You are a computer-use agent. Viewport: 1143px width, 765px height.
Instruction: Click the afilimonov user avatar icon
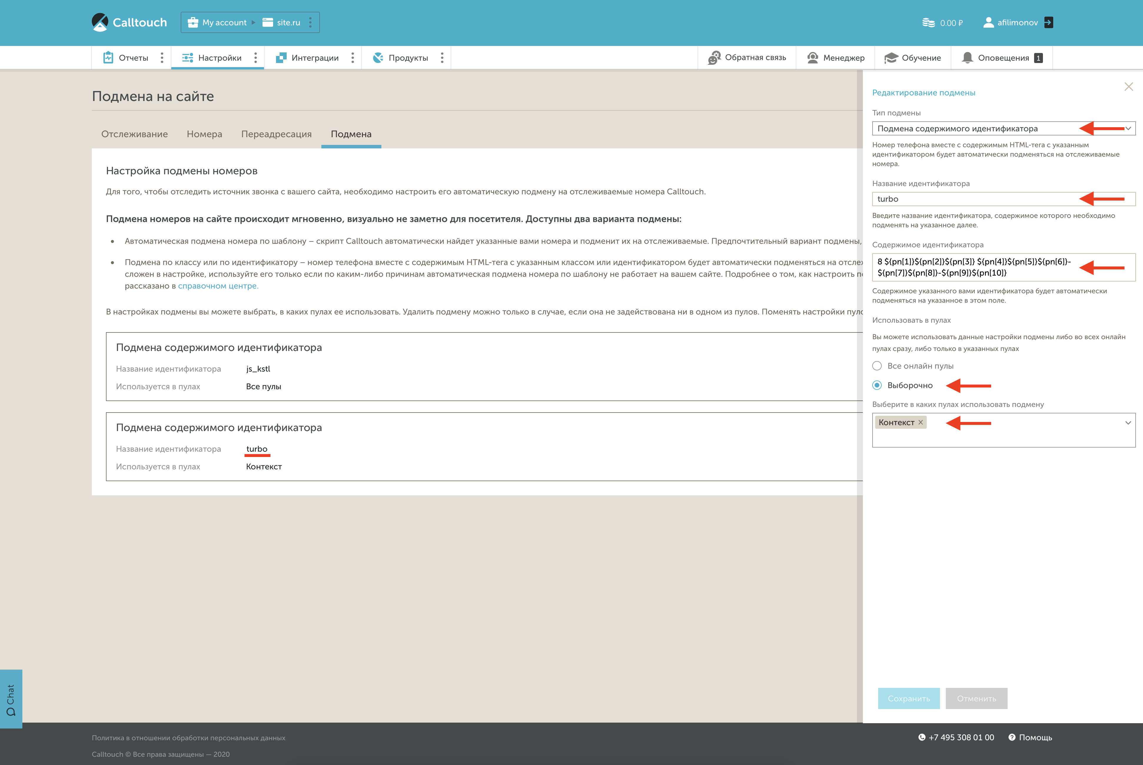click(x=989, y=22)
